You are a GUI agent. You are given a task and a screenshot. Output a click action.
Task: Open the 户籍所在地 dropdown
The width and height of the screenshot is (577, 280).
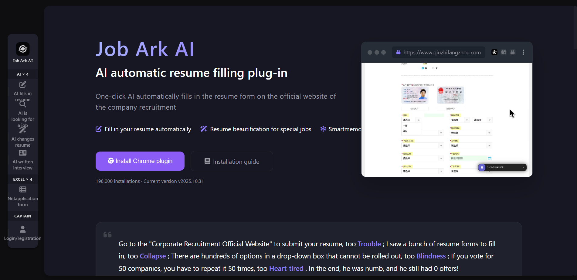[x=423, y=145]
